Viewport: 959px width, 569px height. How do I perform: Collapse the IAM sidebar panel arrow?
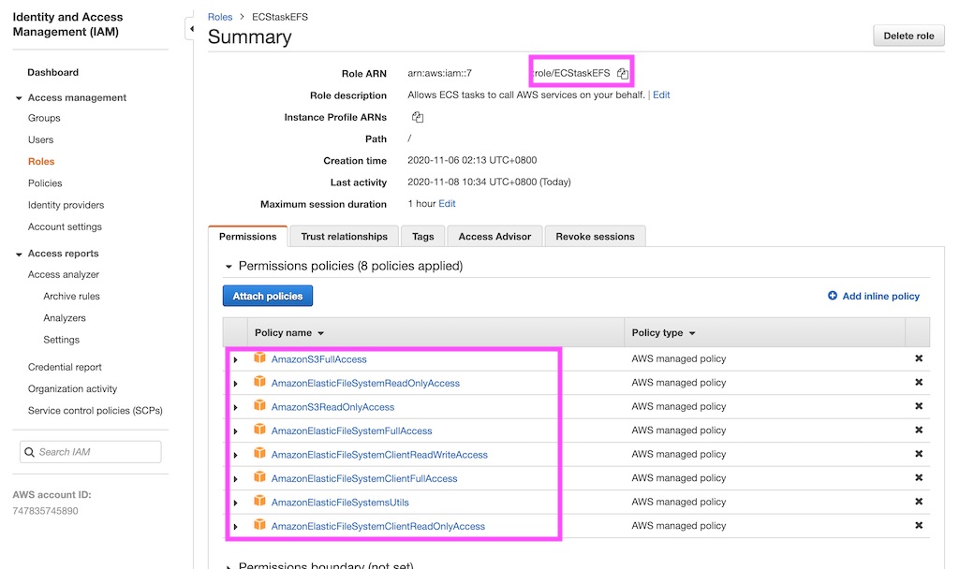coord(191,29)
